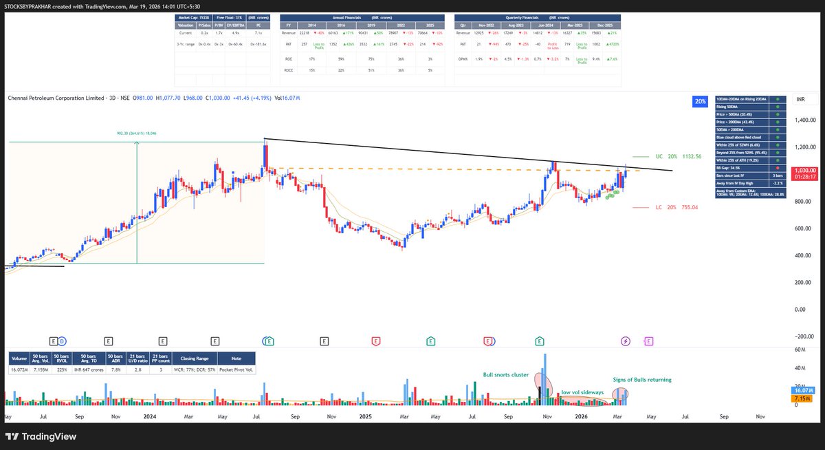Click Blue cloud above Red cloud row

pyautogui.click(x=751, y=137)
